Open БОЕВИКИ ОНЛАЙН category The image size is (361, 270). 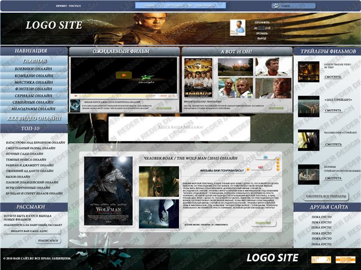34,69
